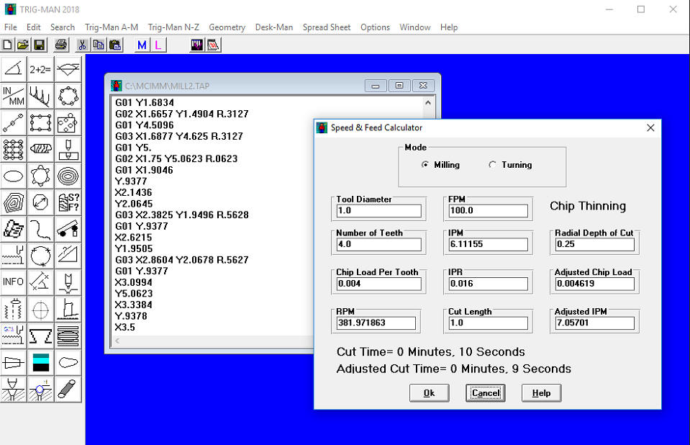690x445 pixels.
Task: Select the cam lobe shape tool
Action: 68,363
